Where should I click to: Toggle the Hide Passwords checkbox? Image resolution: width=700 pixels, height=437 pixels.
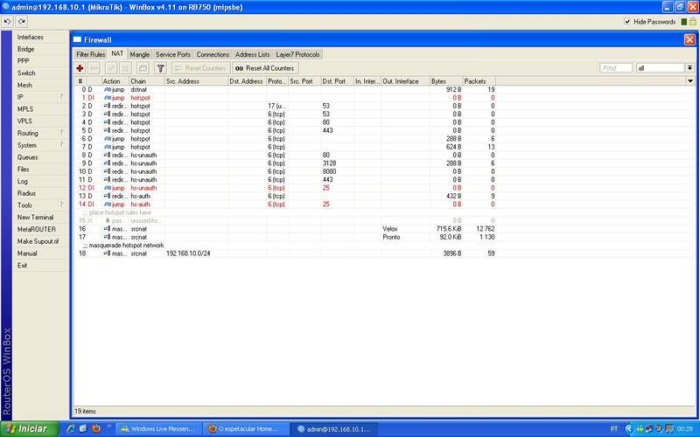click(627, 22)
